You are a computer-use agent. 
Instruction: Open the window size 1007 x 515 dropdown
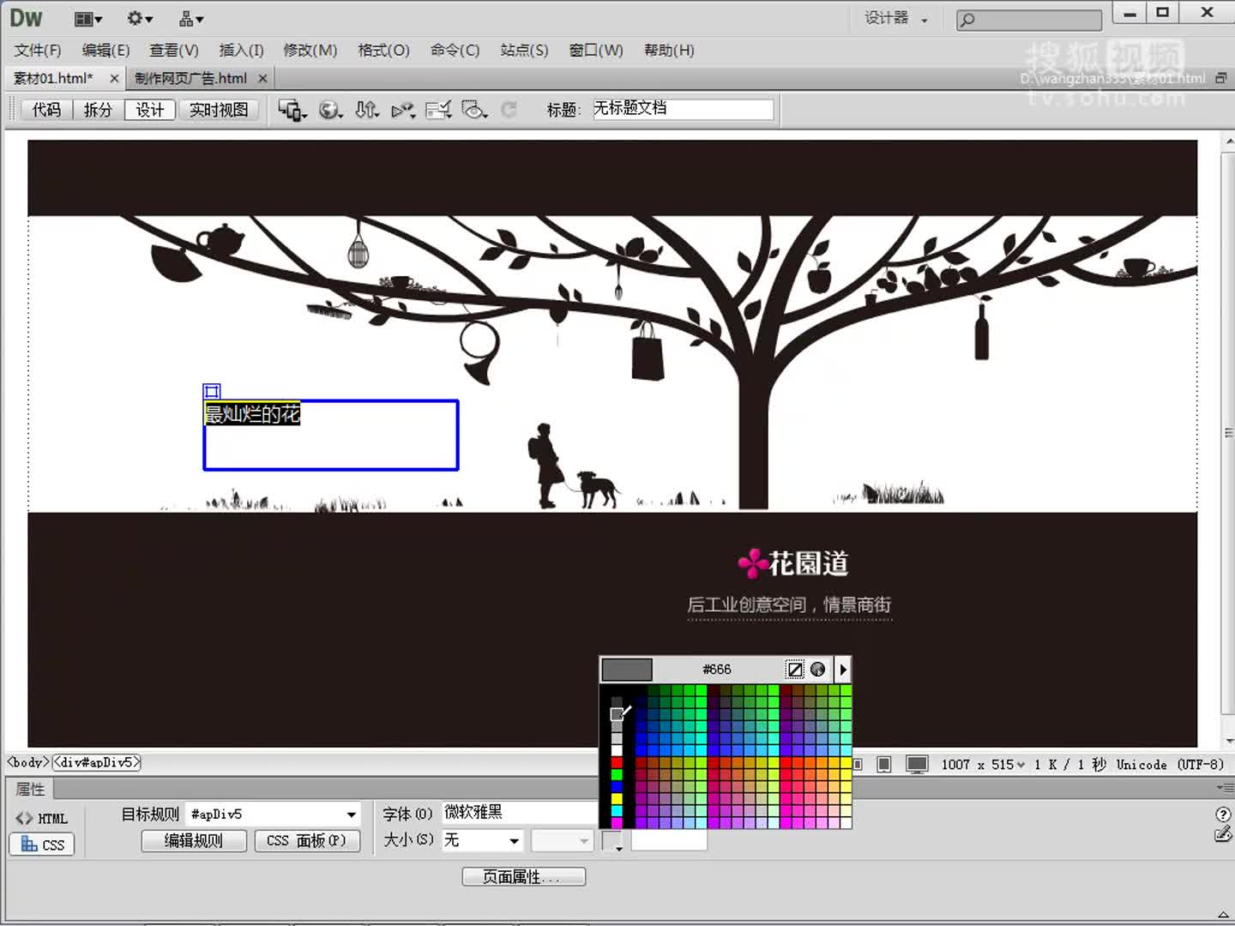tap(983, 764)
